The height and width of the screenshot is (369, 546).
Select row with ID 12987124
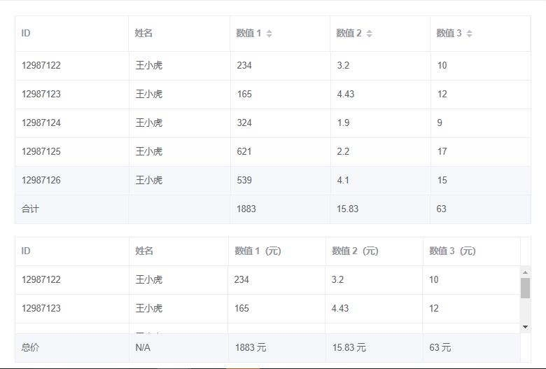click(41, 123)
